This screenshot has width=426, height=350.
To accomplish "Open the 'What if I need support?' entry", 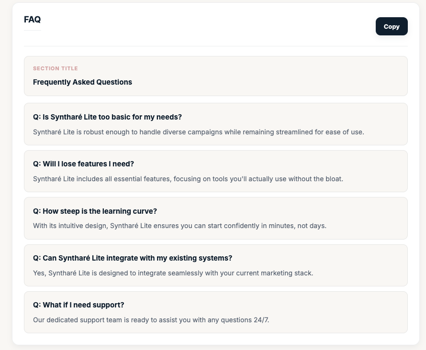I will [78, 305].
